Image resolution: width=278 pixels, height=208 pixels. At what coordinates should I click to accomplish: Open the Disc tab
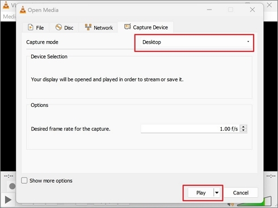64,28
